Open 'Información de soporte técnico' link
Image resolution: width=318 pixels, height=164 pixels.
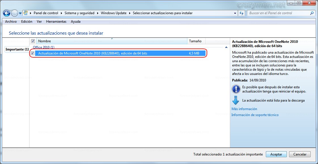(255, 115)
